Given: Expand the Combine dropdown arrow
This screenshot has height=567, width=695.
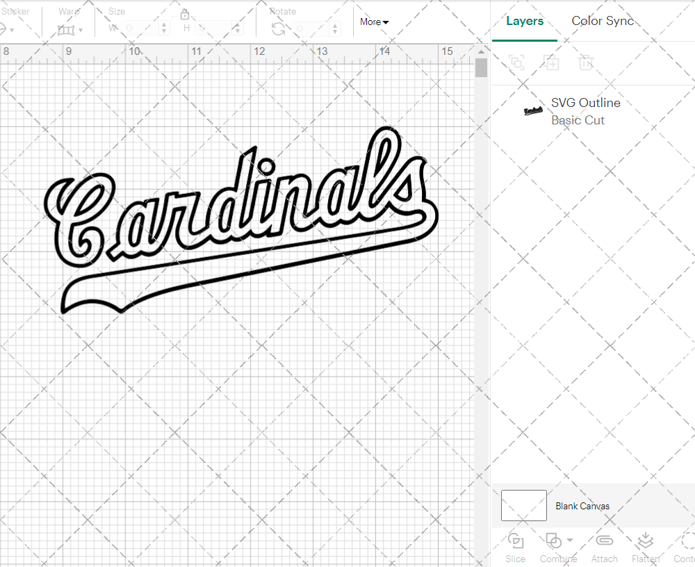Looking at the screenshot, I should click(570, 541).
